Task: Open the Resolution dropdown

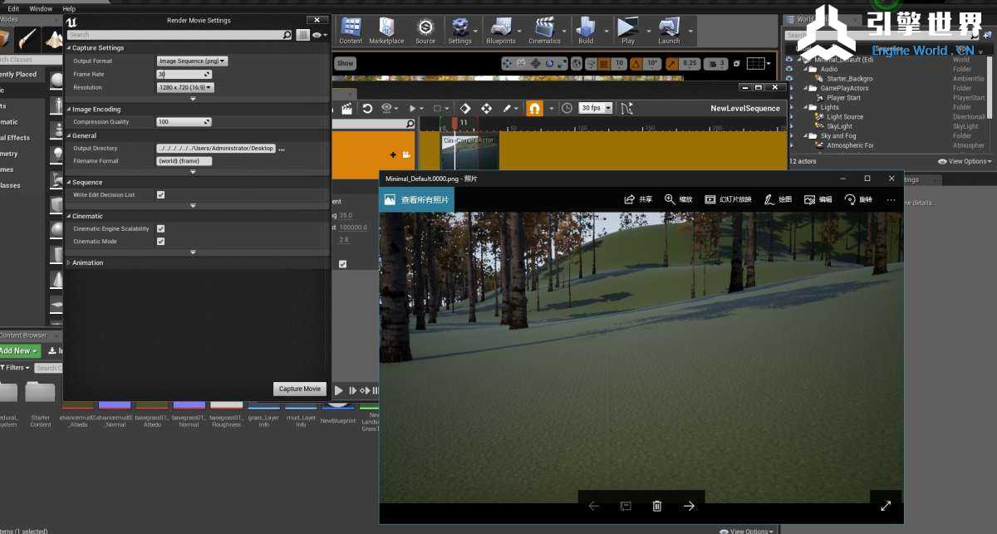Action: [185, 87]
